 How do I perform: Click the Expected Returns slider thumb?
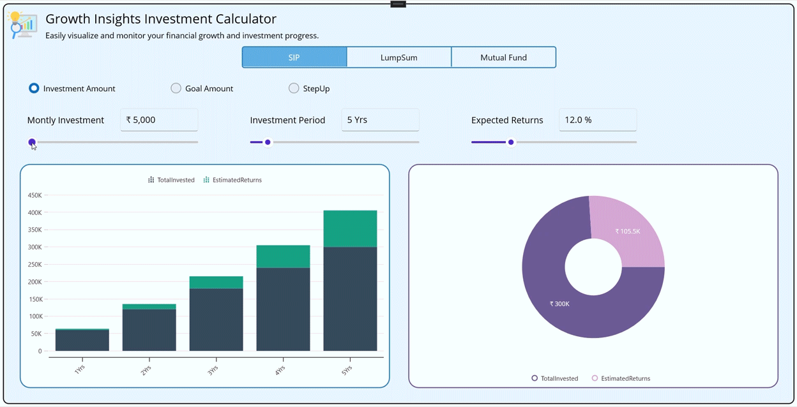pyautogui.click(x=511, y=142)
